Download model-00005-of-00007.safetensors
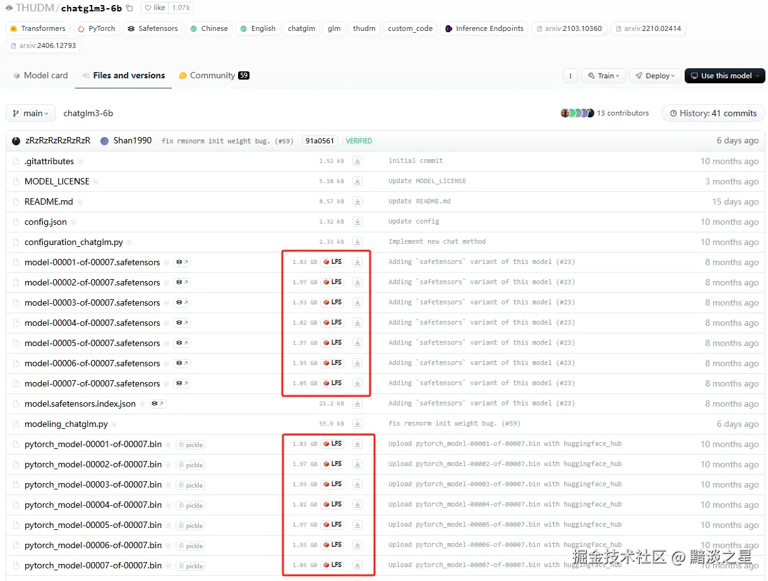 tap(357, 343)
